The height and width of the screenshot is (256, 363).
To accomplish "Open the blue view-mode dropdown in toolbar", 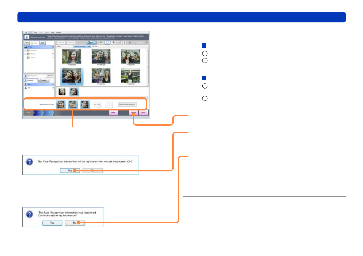I will (92, 43).
